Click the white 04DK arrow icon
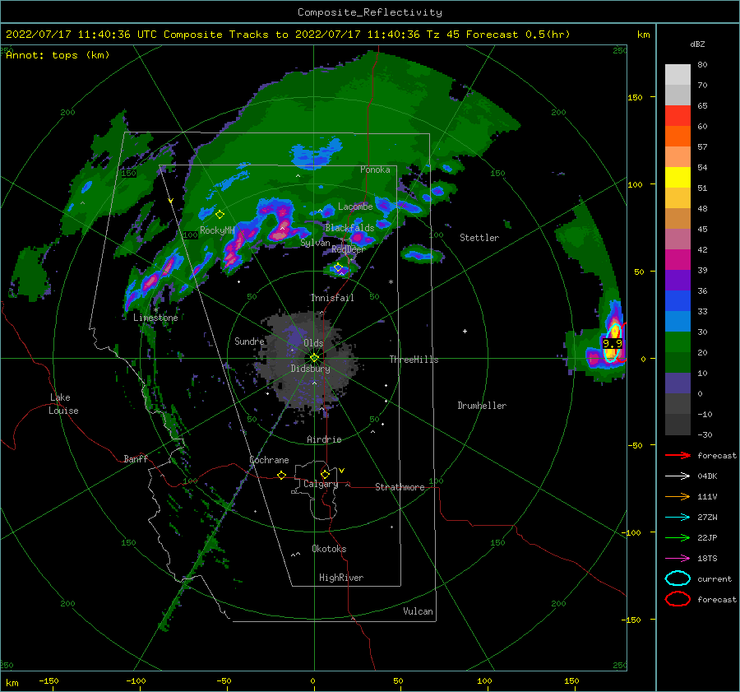 tap(678, 476)
